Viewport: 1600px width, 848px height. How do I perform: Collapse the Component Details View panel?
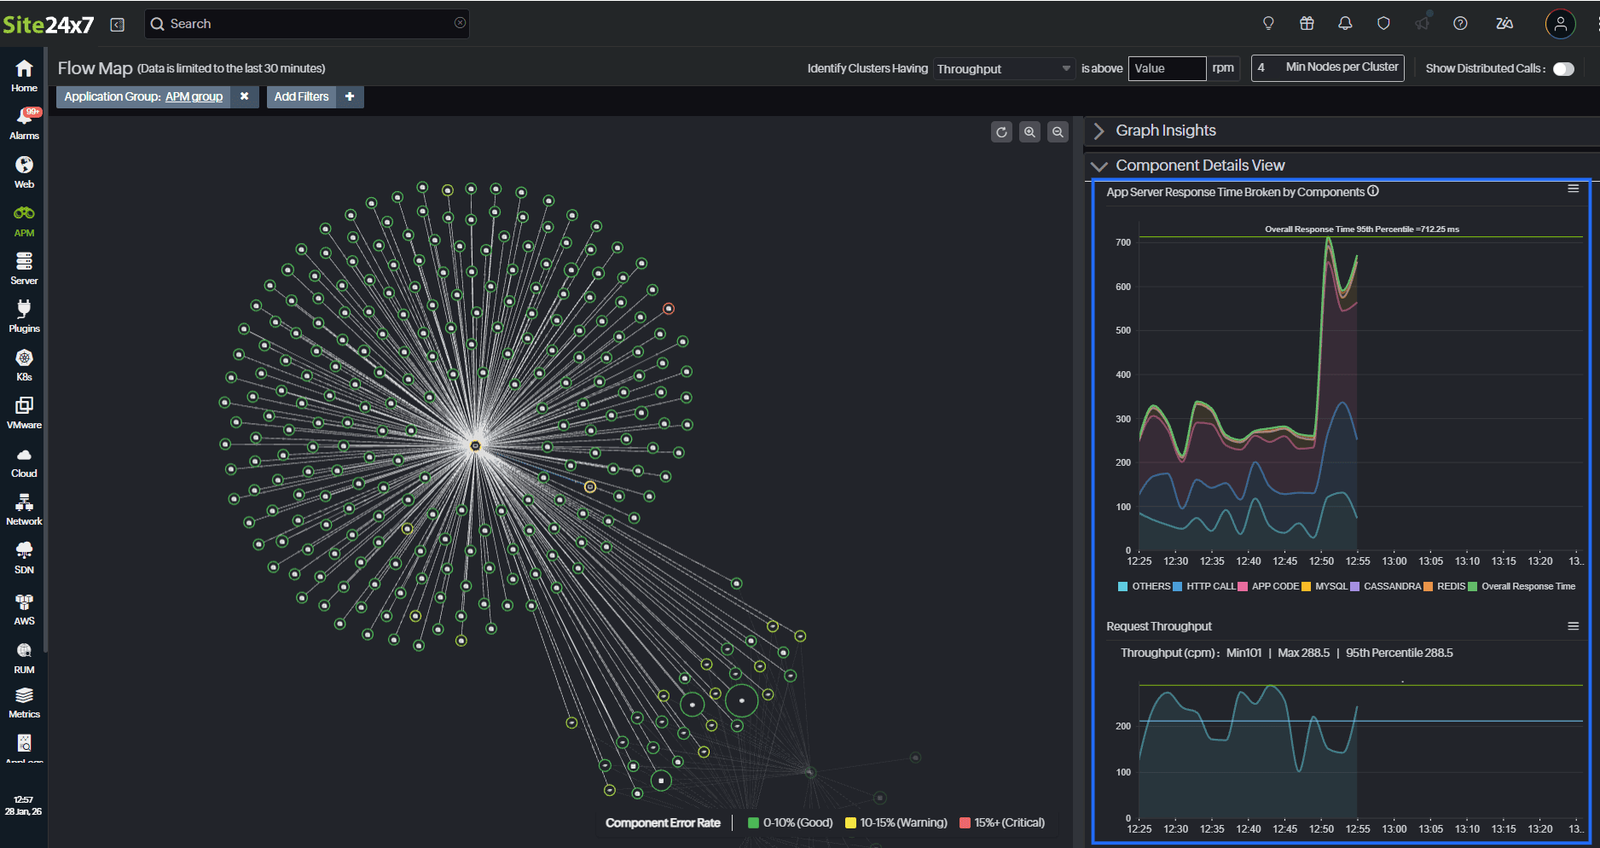[x=1099, y=166]
